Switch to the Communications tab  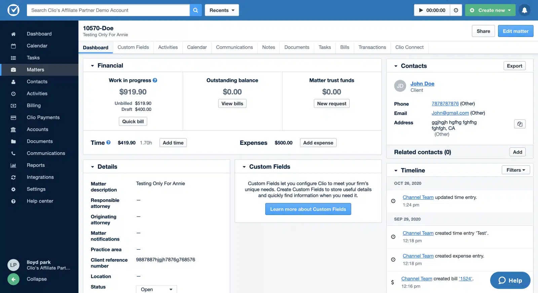[x=234, y=47]
